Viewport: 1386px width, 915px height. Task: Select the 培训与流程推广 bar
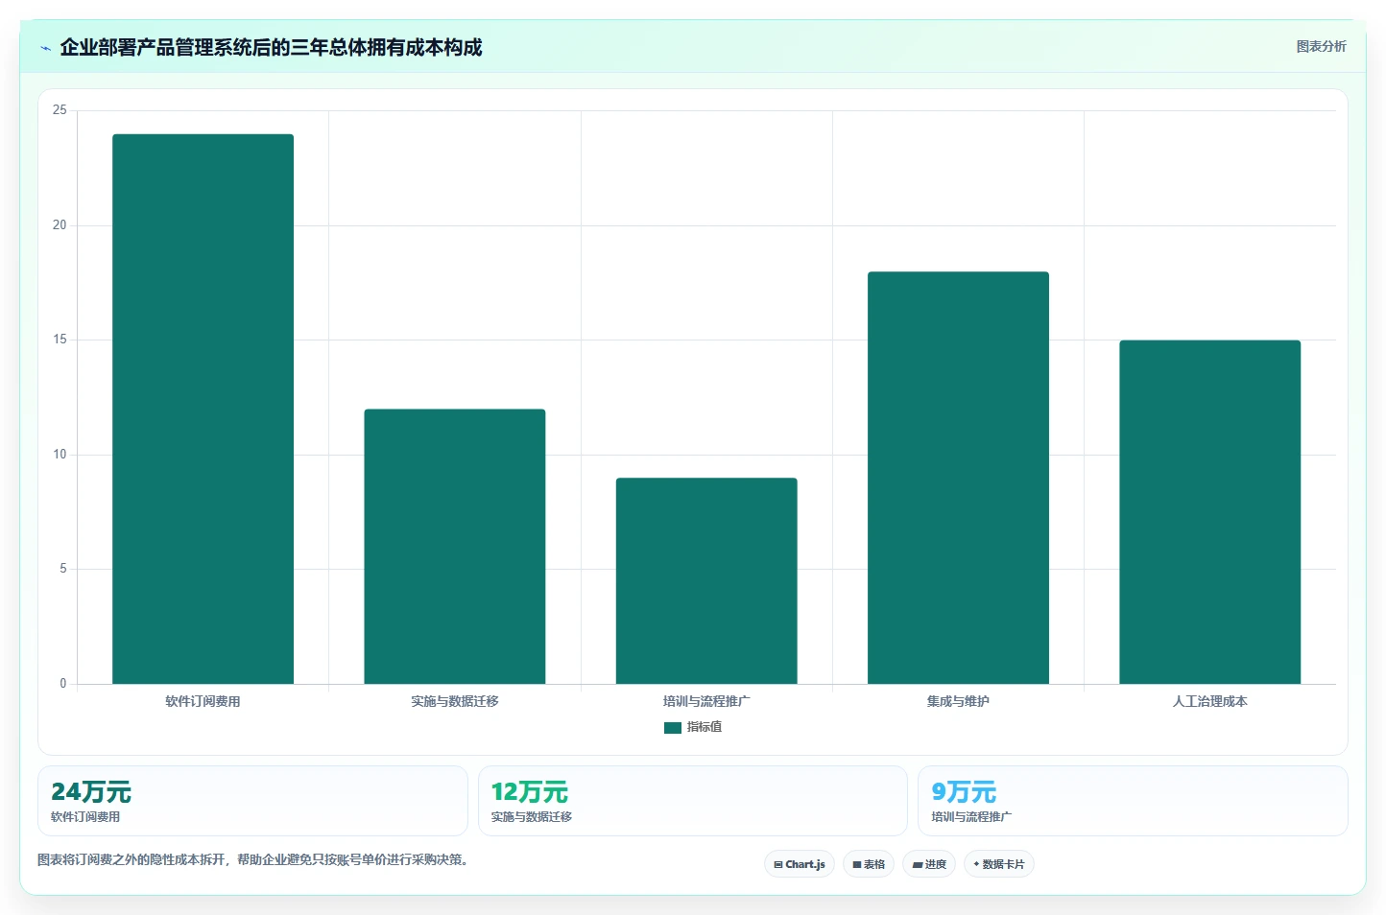point(706,580)
